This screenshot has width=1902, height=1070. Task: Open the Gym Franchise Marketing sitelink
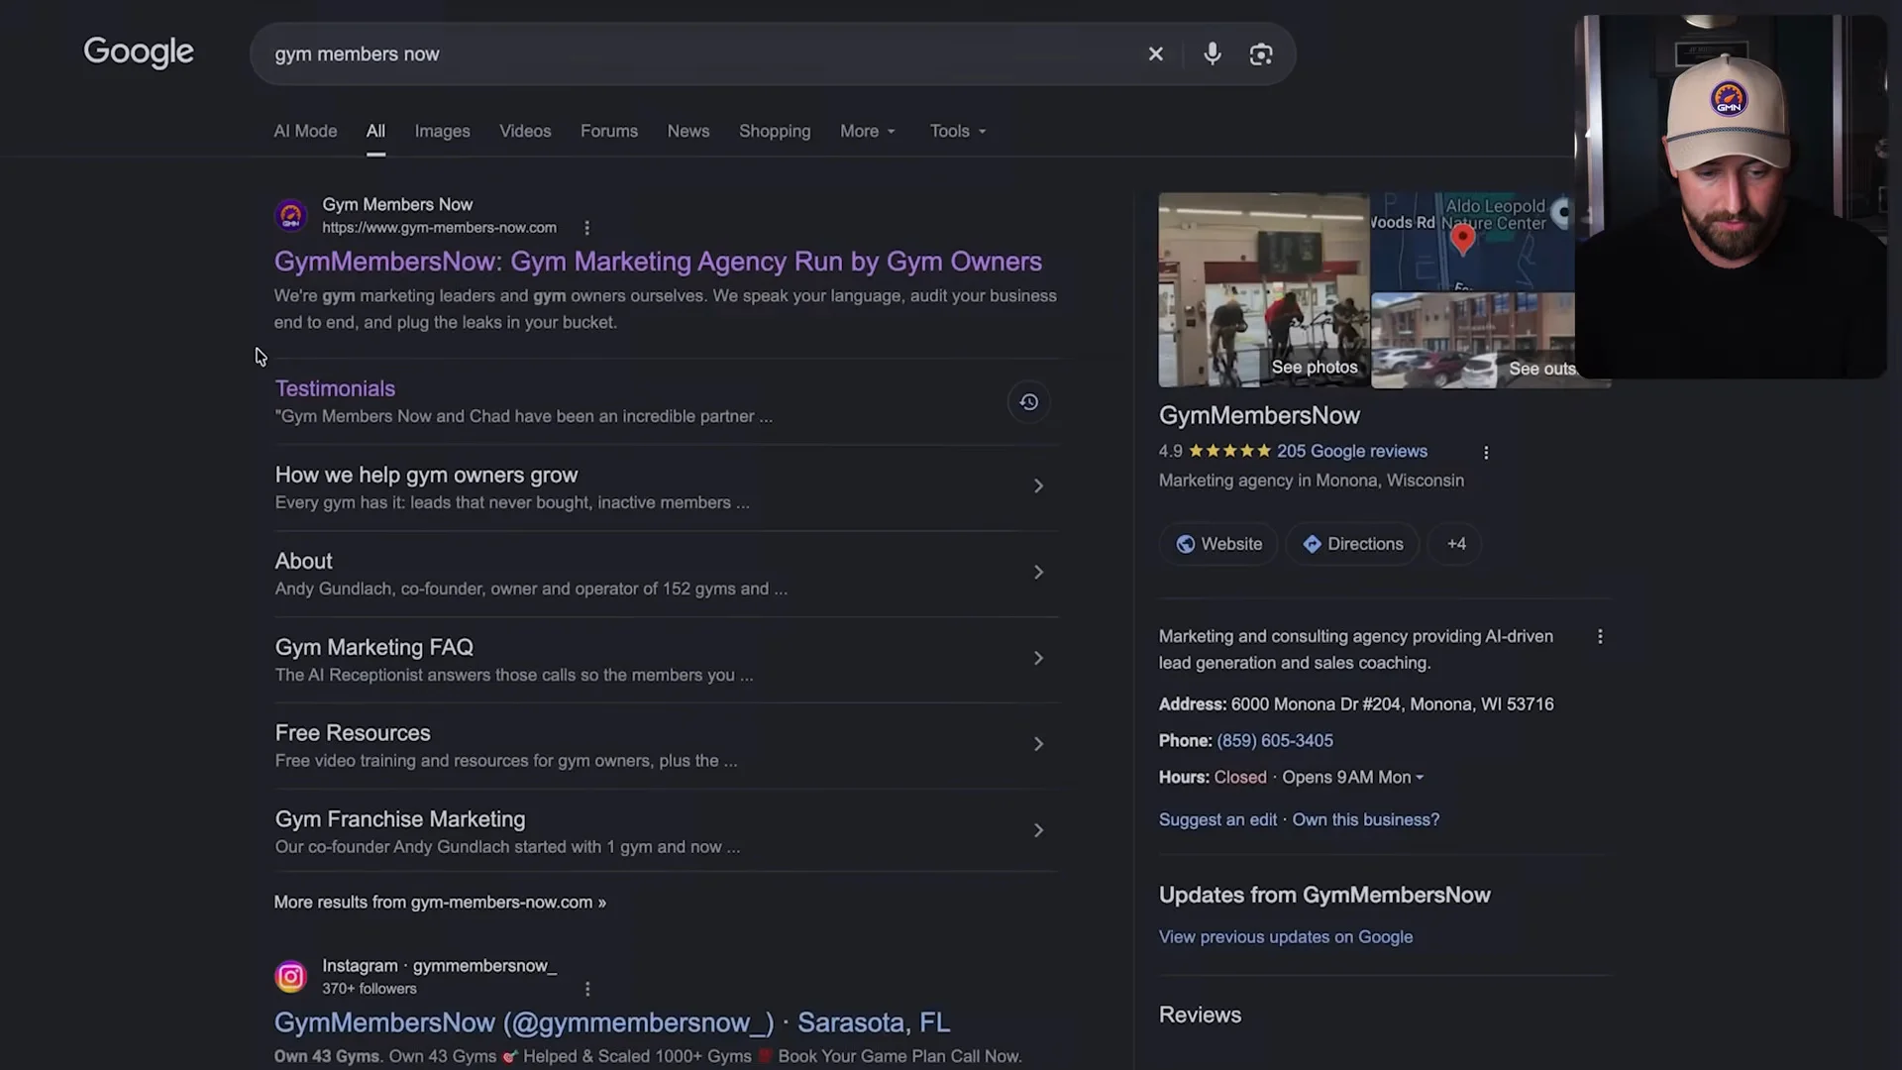click(x=400, y=819)
